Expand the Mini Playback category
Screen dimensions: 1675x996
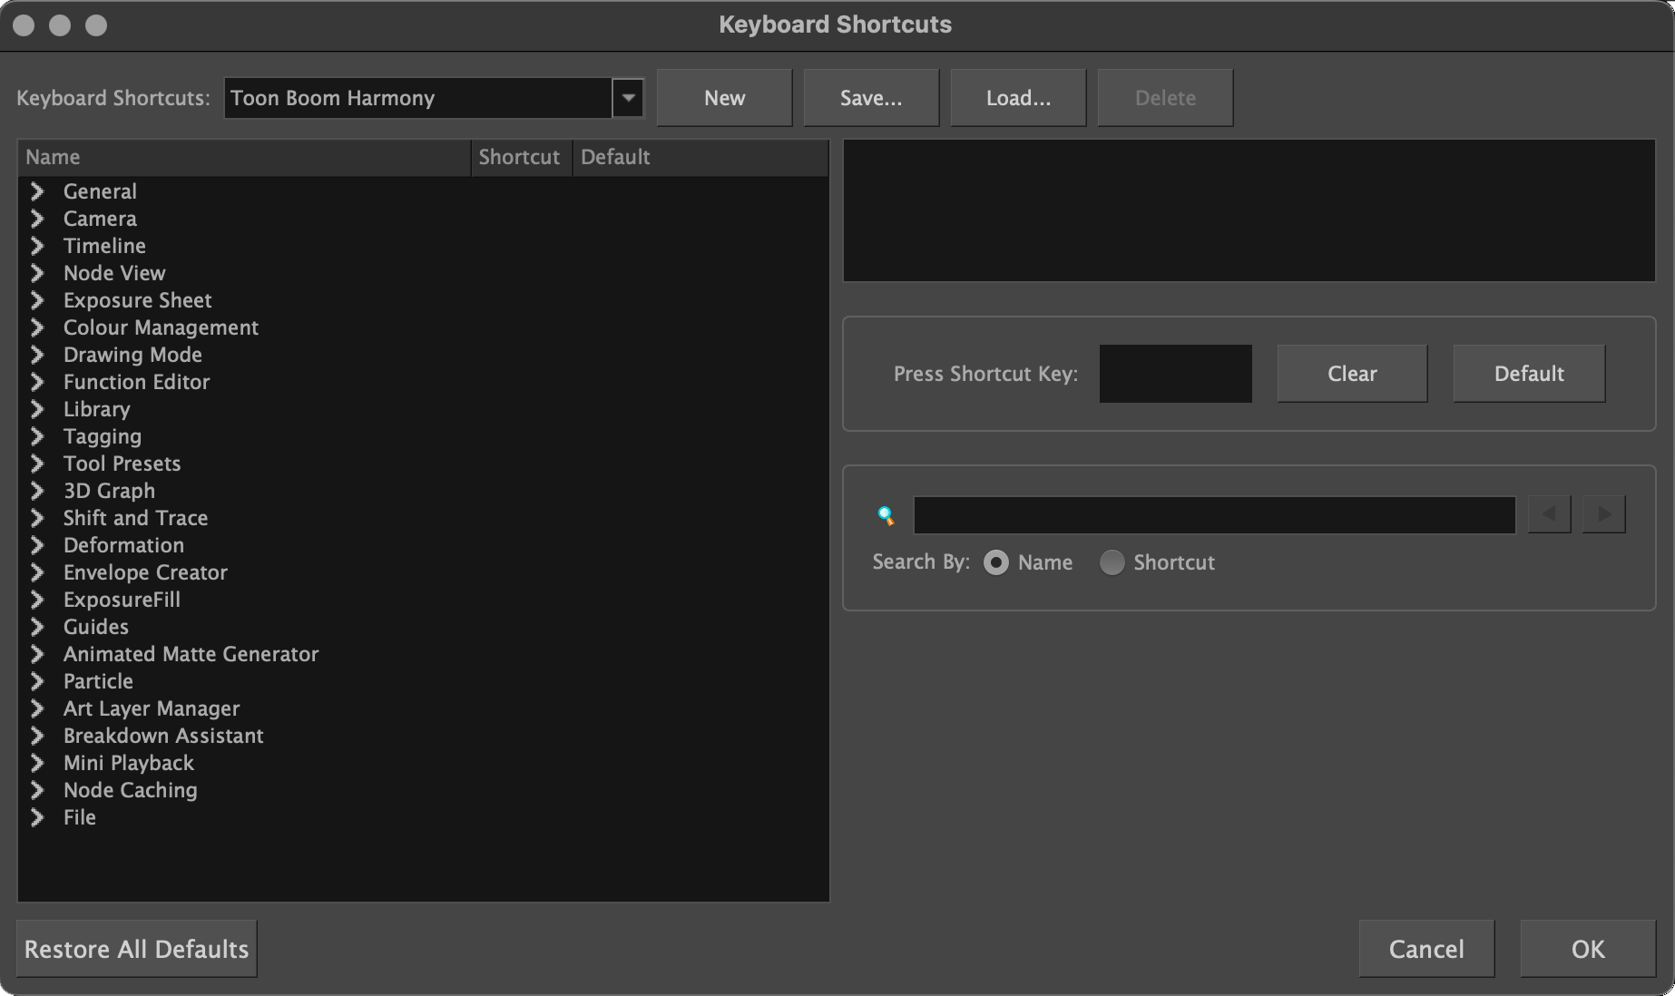click(x=37, y=763)
